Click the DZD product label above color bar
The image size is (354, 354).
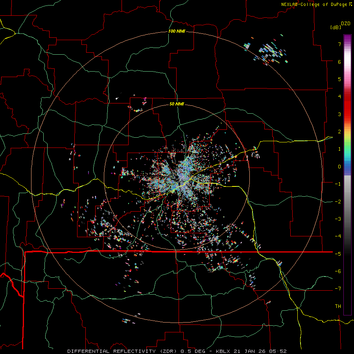[346, 24]
